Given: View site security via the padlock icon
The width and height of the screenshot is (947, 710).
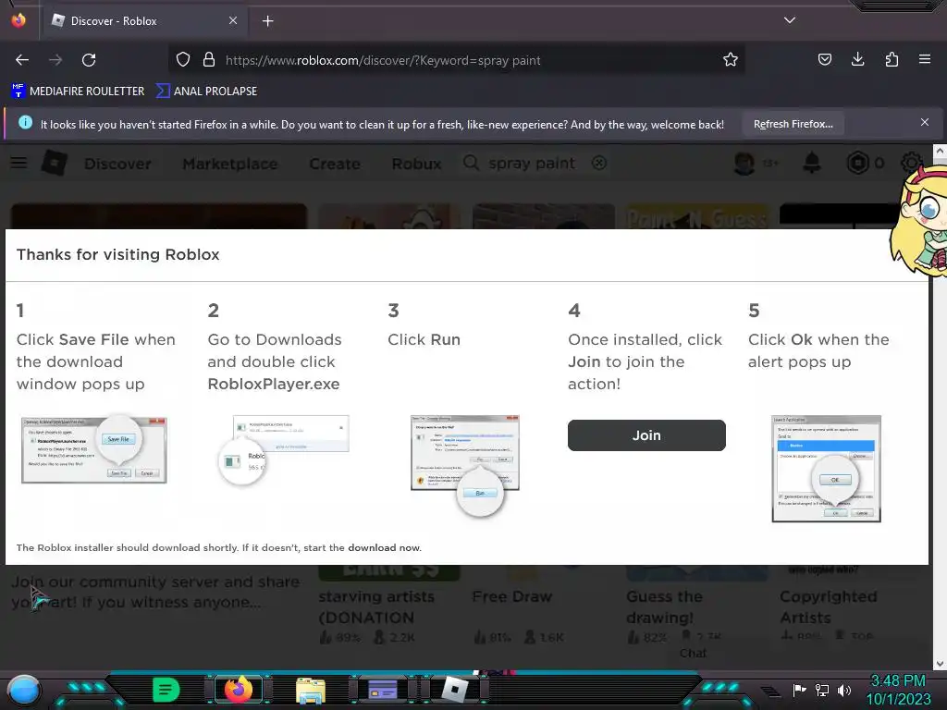Looking at the screenshot, I should click(x=209, y=60).
